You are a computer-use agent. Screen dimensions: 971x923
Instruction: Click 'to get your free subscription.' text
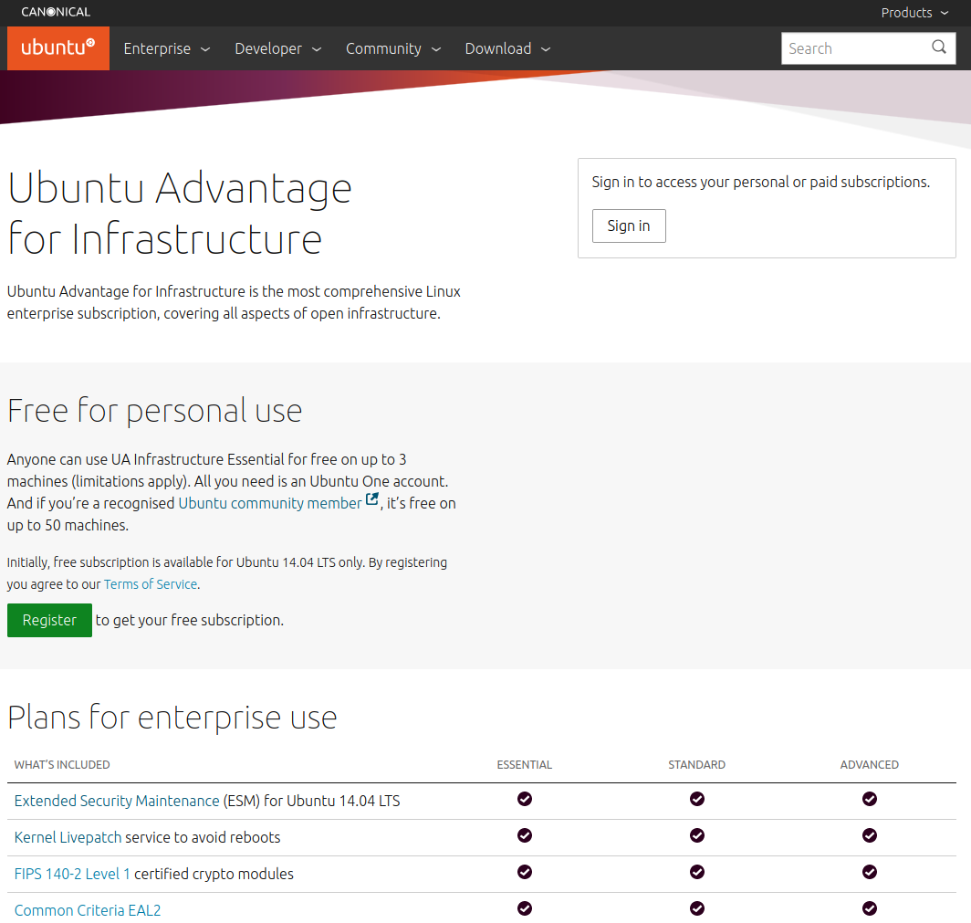[190, 620]
